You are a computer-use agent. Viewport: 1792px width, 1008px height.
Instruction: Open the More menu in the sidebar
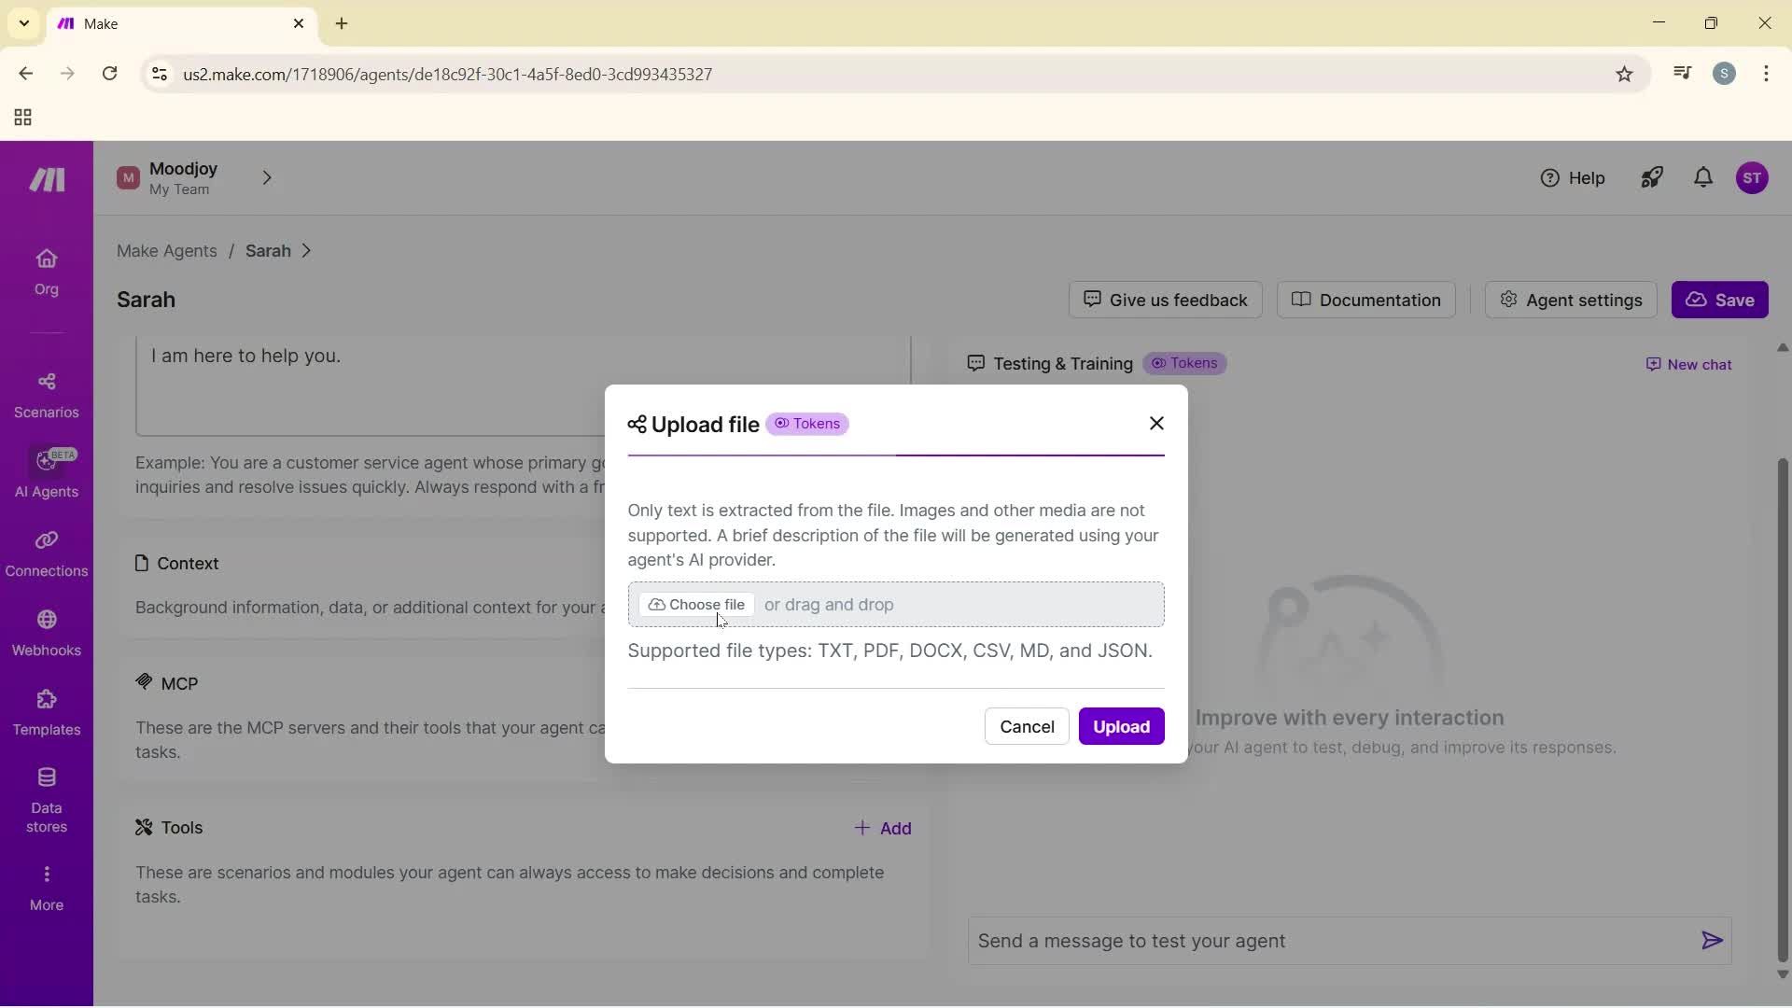(46, 887)
